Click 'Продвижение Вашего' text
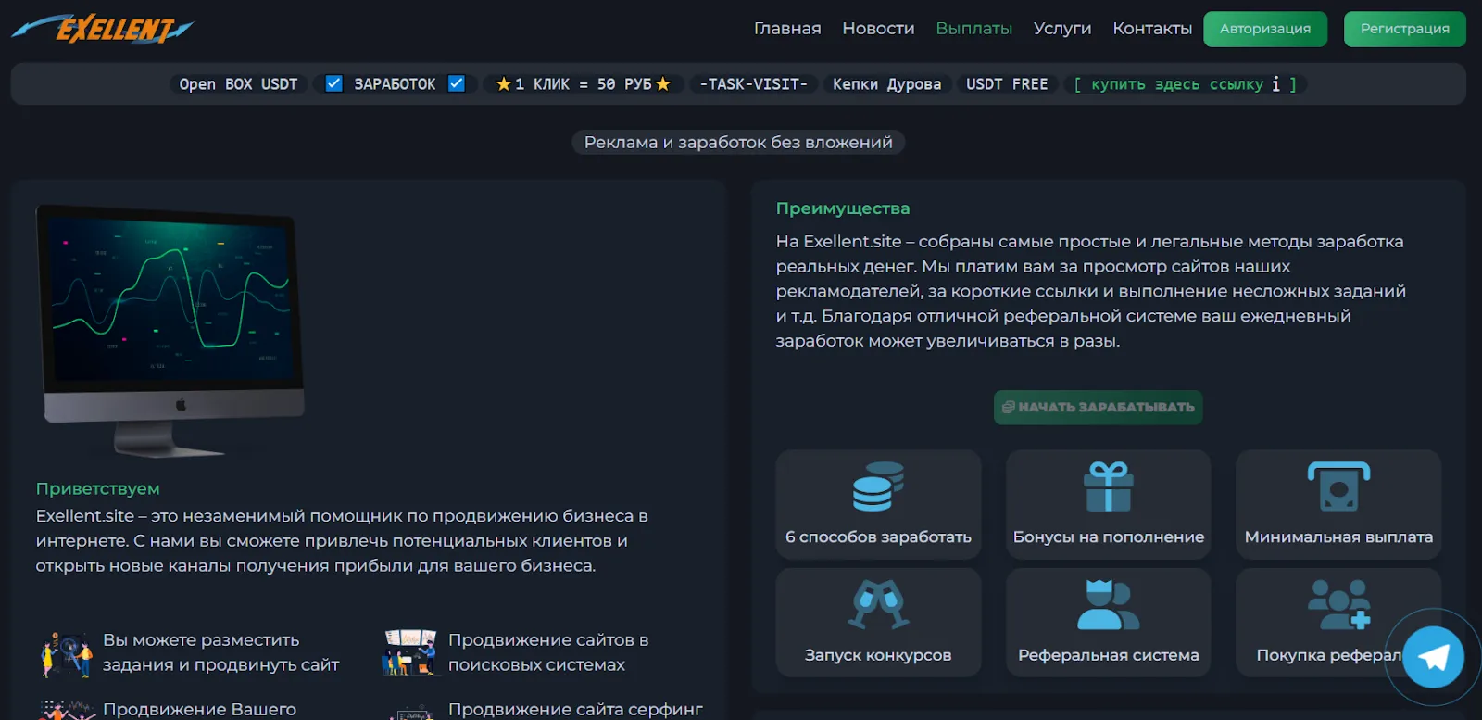 [x=199, y=709]
